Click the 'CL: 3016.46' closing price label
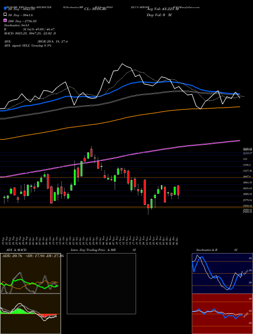 click(x=95, y=9)
